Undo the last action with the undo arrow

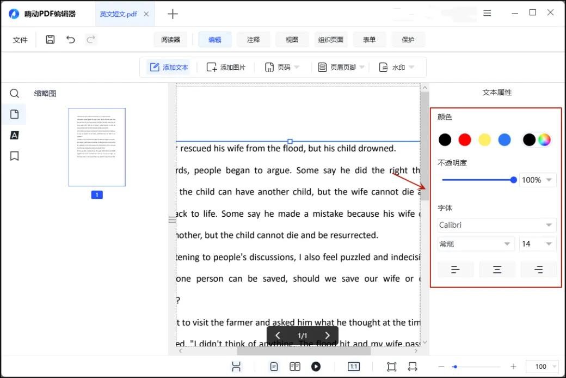(x=70, y=39)
